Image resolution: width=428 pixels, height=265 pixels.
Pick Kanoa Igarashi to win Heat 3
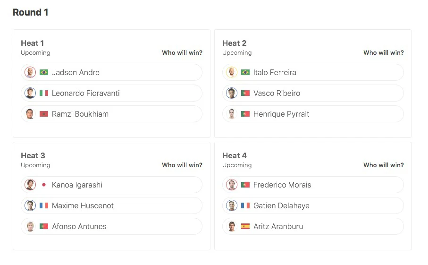tap(112, 185)
